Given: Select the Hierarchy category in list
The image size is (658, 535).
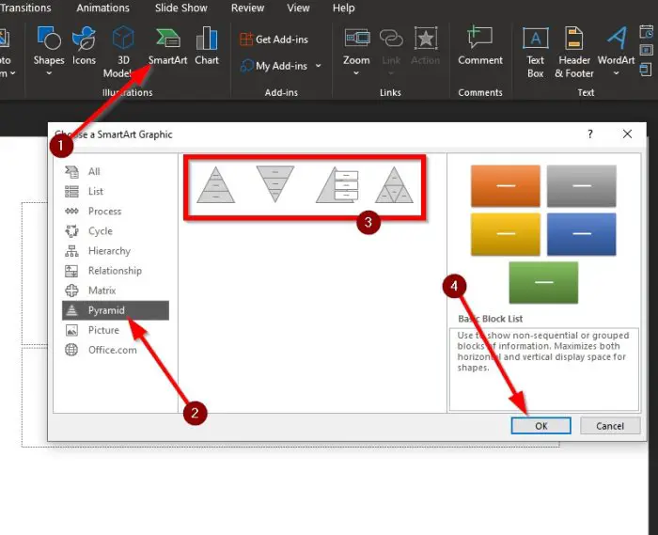Looking at the screenshot, I should 109,251.
